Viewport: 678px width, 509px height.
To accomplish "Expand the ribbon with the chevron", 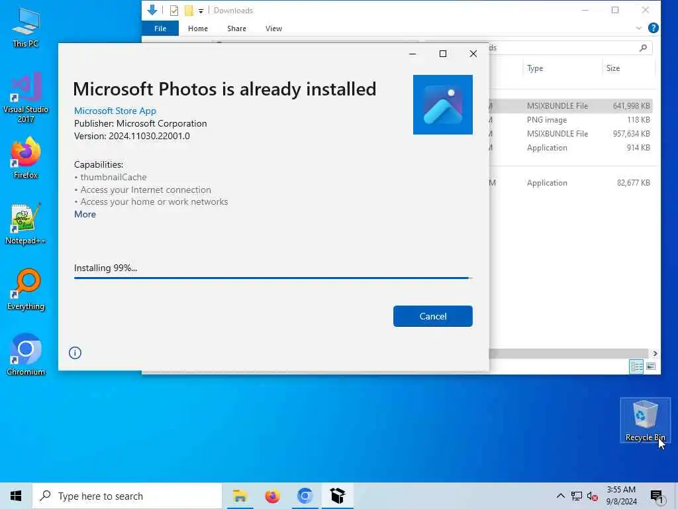I will [x=639, y=28].
